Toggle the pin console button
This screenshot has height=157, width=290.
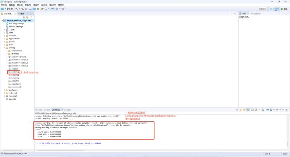268,110
